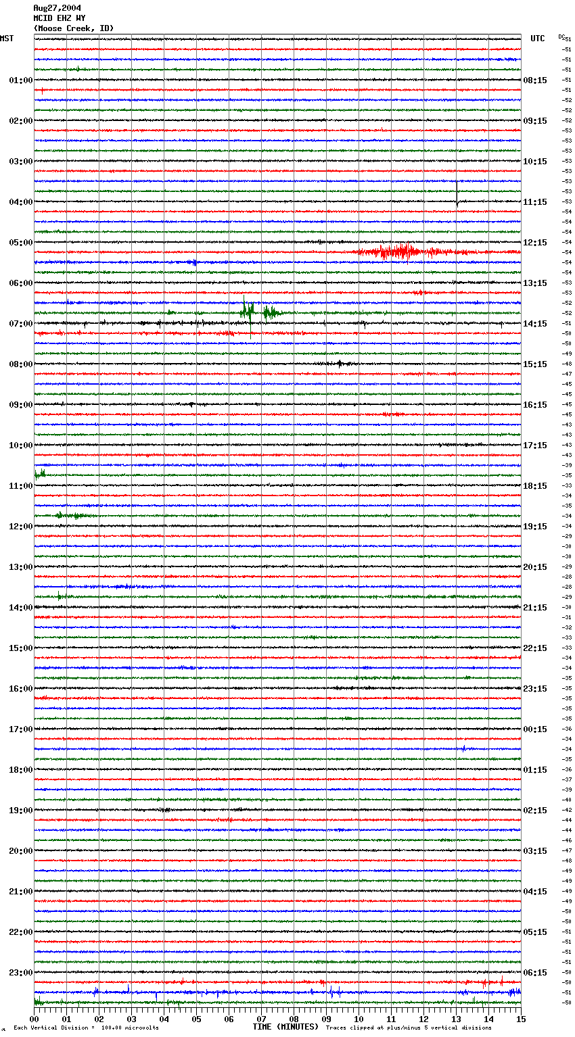Click the 19:00 MST hour label
This screenshot has width=575, height=1037.
21,811
